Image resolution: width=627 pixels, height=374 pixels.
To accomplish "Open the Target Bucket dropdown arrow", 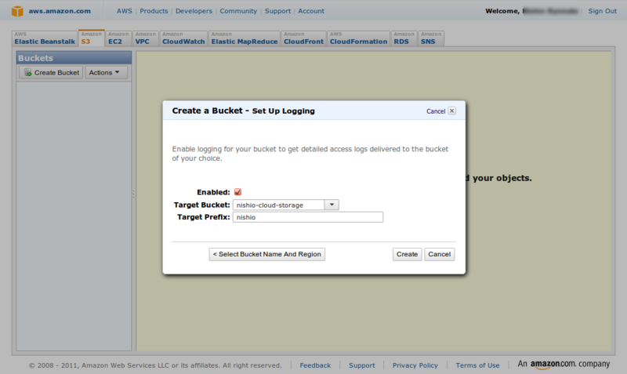I will tap(332, 205).
